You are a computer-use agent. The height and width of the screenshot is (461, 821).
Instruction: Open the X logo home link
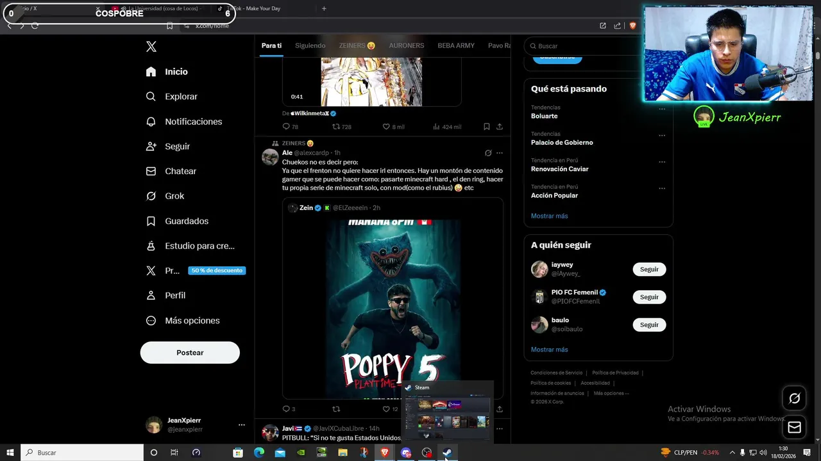151,46
